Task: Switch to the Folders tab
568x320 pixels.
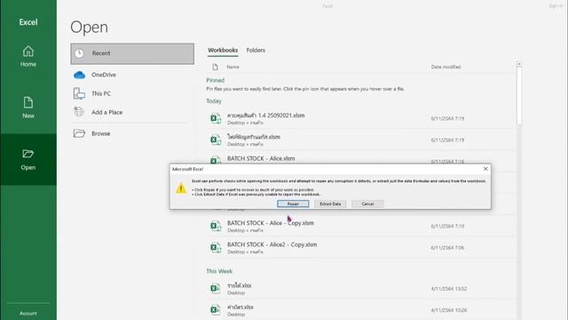Action: pos(256,50)
